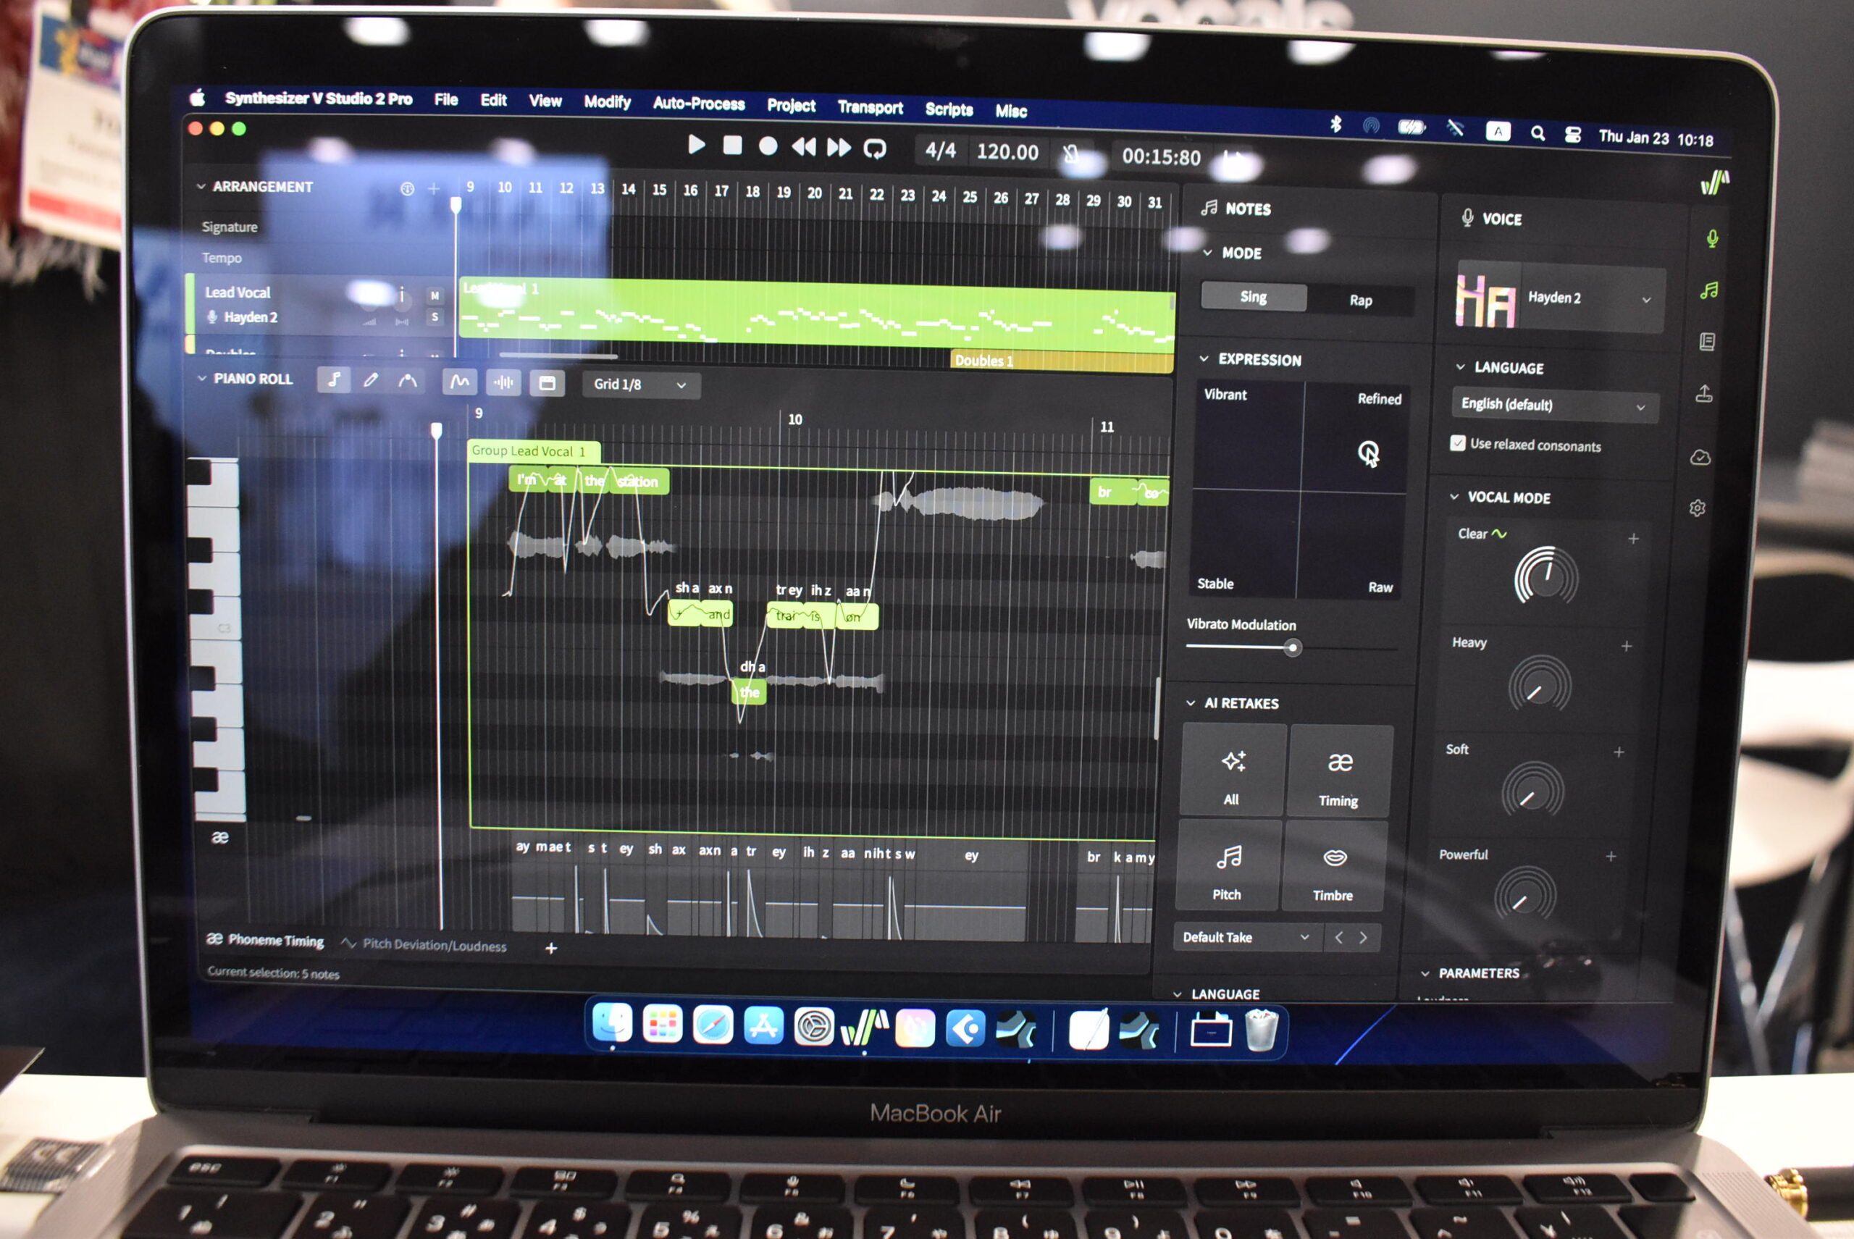Fast forward using the forward transport icon
Screen dimensions: 1854x1239
839,148
